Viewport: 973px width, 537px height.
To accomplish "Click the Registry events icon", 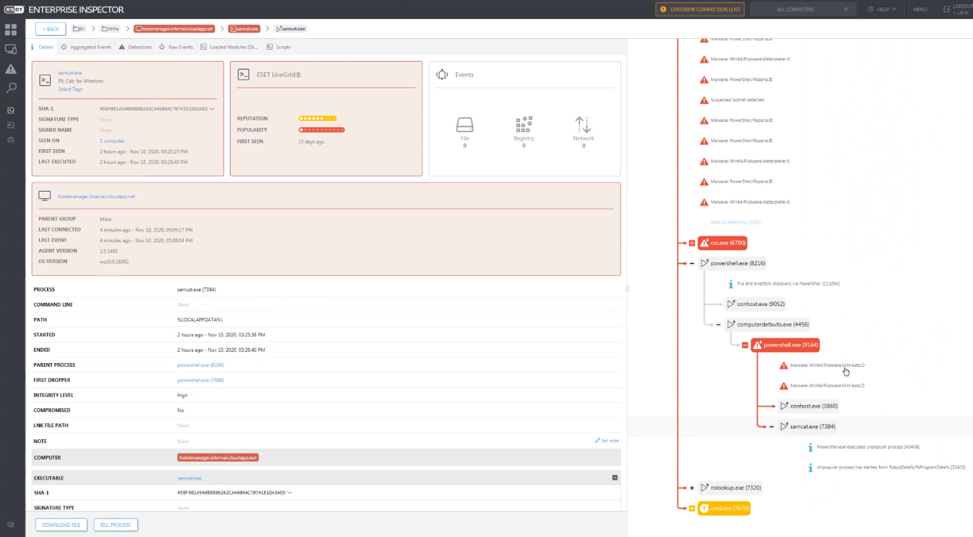I will (x=524, y=124).
